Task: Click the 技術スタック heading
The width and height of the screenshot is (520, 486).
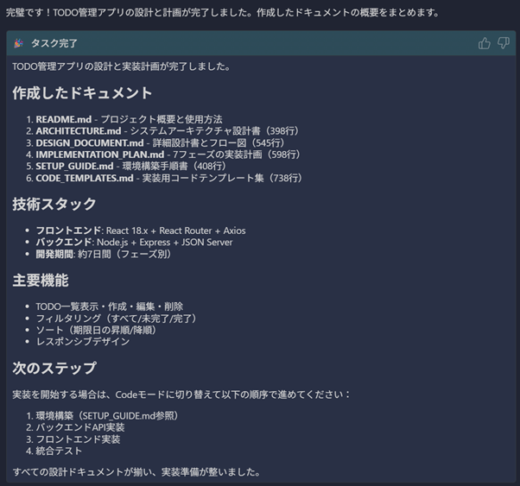Action: click(x=54, y=204)
